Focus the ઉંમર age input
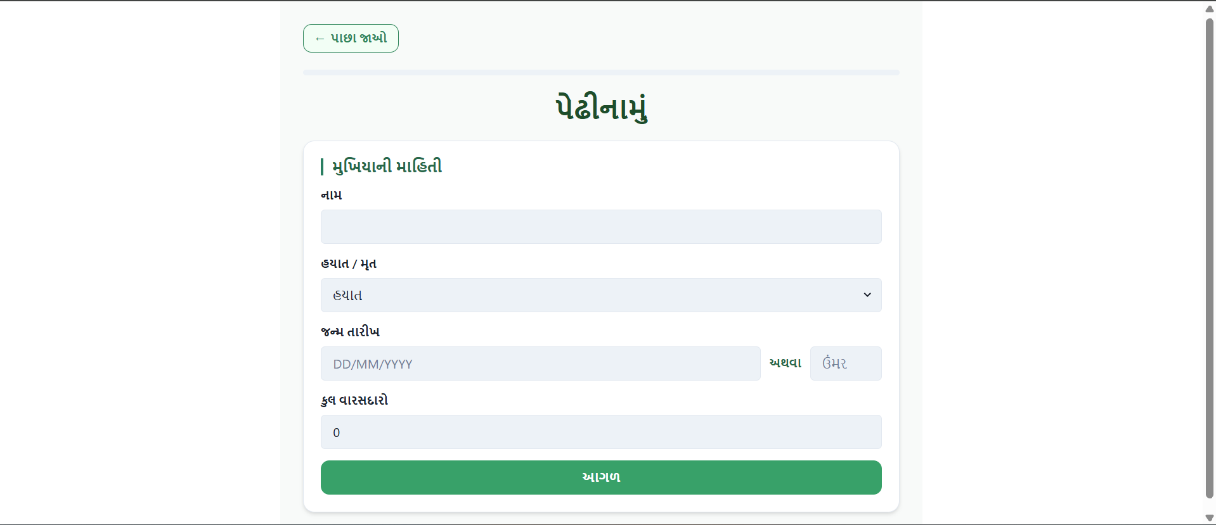Screen dimensions: 1216x525 (845, 364)
